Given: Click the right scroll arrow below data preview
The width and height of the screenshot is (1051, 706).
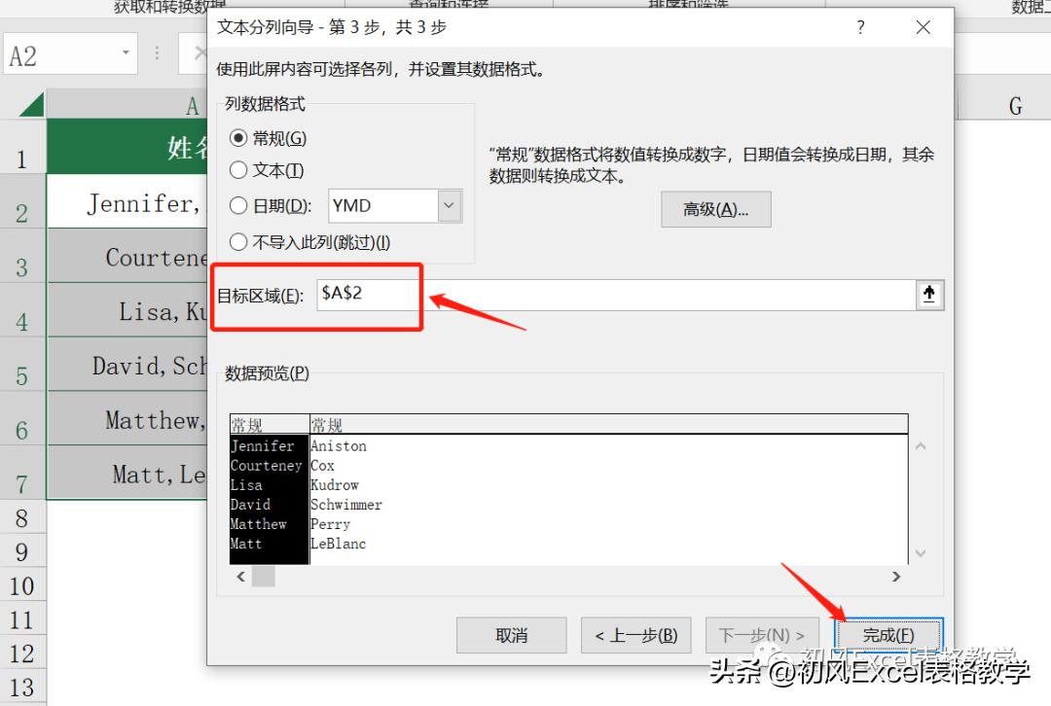Looking at the screenshot, I should (x=895, y=576).
